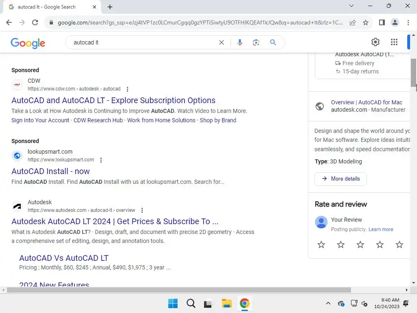Reload the current page
This screenshot has width=417, height=313.
35,23
